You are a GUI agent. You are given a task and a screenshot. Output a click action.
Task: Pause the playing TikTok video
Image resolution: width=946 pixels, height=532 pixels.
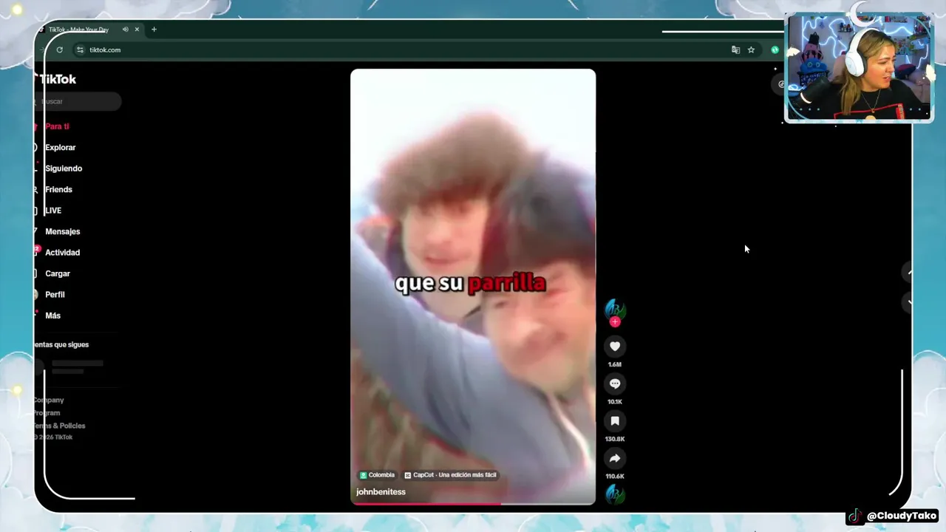[473, 287]
